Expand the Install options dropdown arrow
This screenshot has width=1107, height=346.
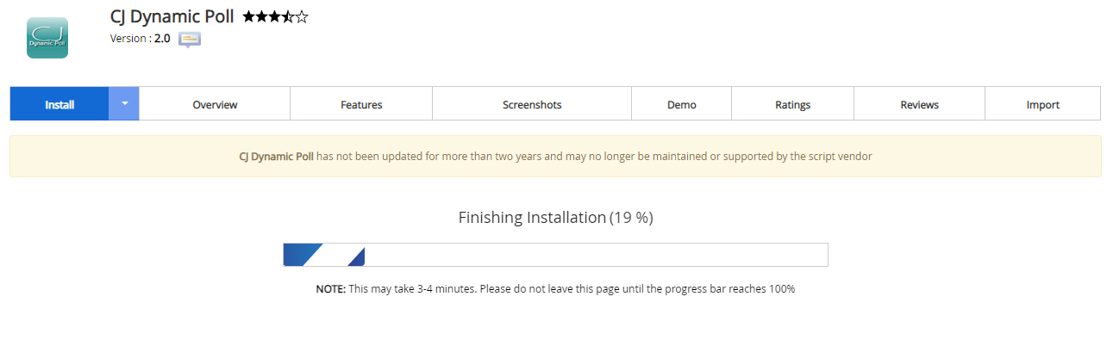tap(124, 103)
